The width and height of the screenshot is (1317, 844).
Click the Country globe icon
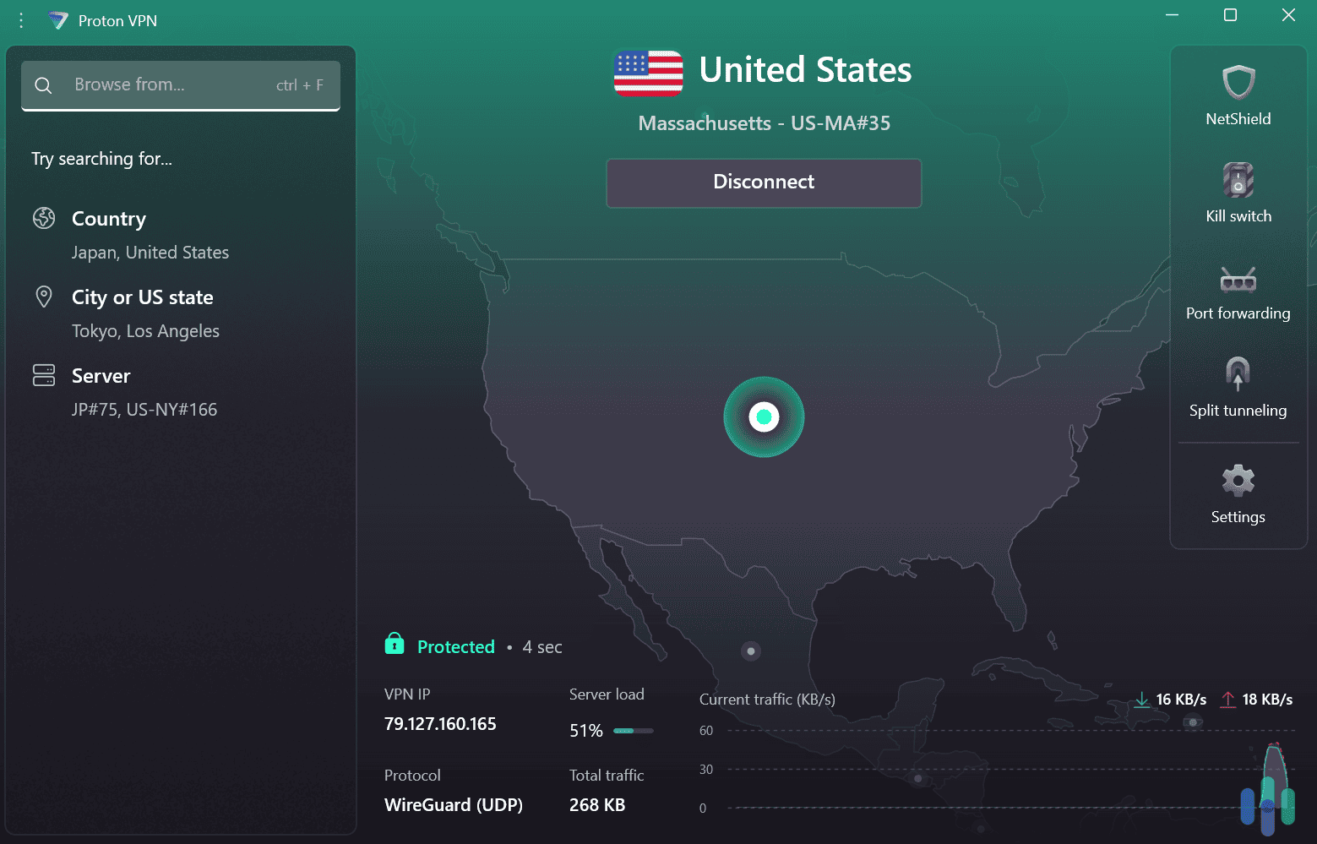click(44, 218)
